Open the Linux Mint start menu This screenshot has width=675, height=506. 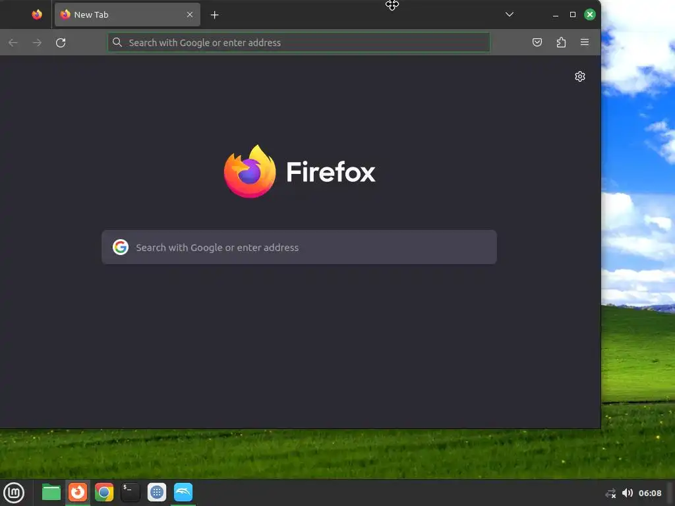pos(14,493)
